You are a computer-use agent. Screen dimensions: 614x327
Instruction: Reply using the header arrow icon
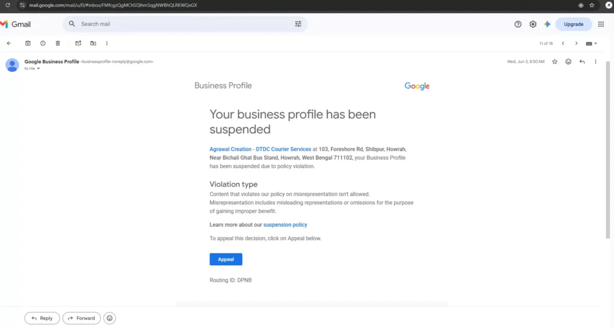pos(582,61)
